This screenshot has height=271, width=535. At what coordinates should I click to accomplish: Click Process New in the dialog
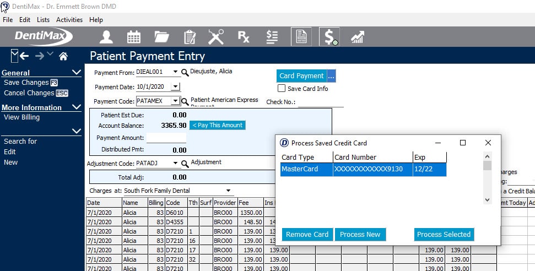tap(360, 235)
